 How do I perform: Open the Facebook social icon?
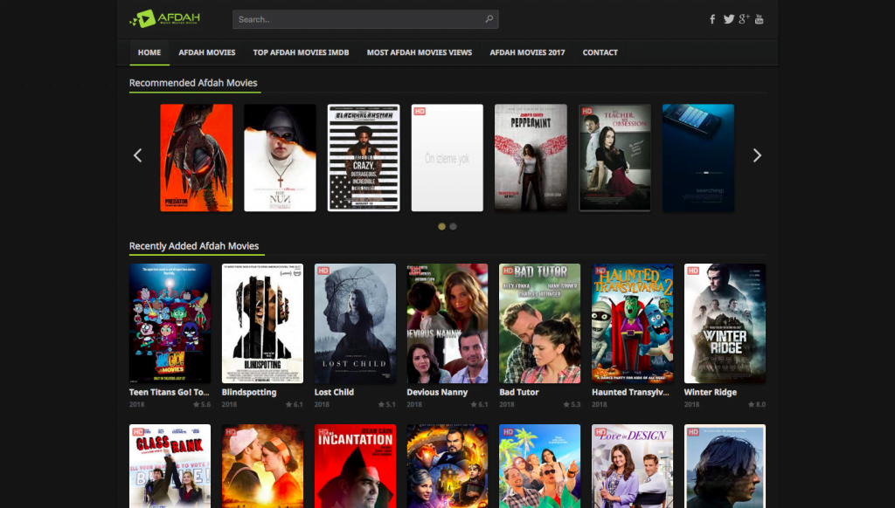712,19
